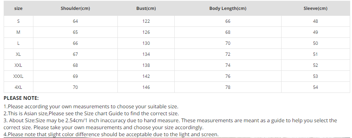The image size is (352, 138).
Task: Select the Body Length(cm) header cell
Action: click(228, 8)
